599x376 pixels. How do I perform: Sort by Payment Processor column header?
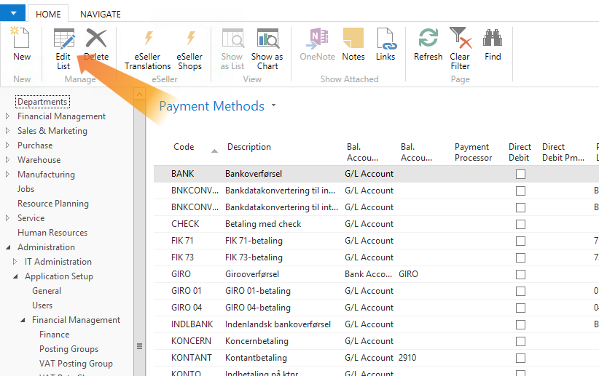(474, 152)
